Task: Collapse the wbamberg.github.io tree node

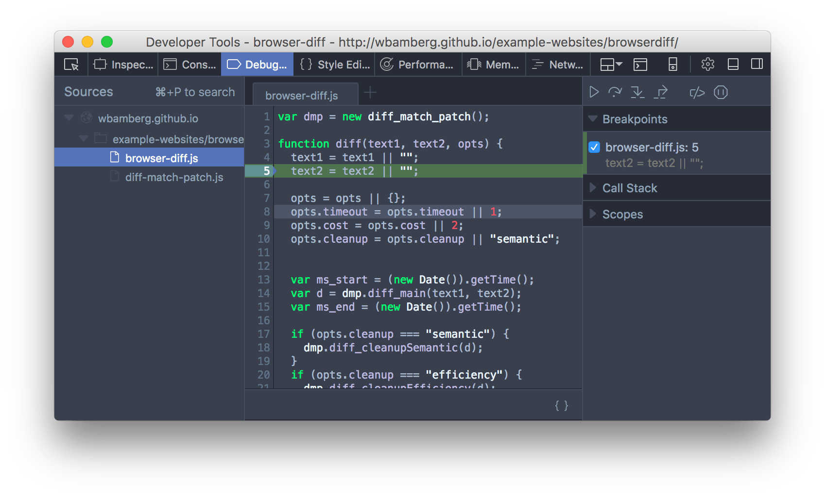Action: tap(69, 118)
